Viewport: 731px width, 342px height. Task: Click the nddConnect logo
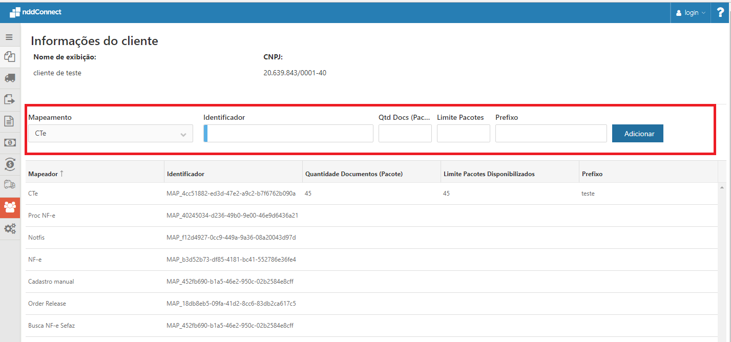click(x=35, y=12)
